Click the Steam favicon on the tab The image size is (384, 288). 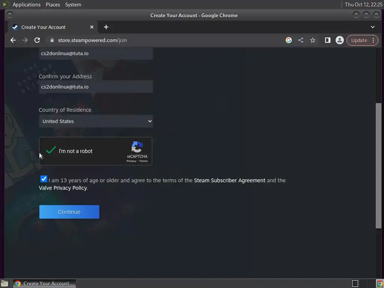[15, 27]
